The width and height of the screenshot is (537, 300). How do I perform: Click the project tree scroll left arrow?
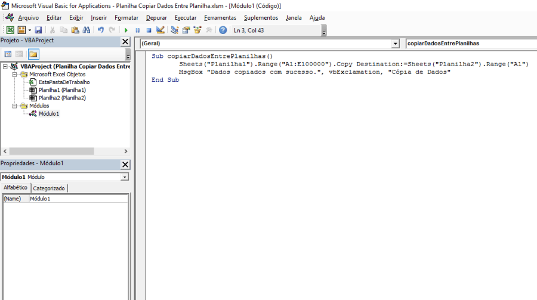(x=5, y=151)
